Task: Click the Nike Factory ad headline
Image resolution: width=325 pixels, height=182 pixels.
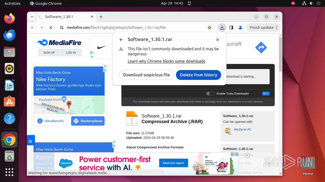Action: pos(51,79)
